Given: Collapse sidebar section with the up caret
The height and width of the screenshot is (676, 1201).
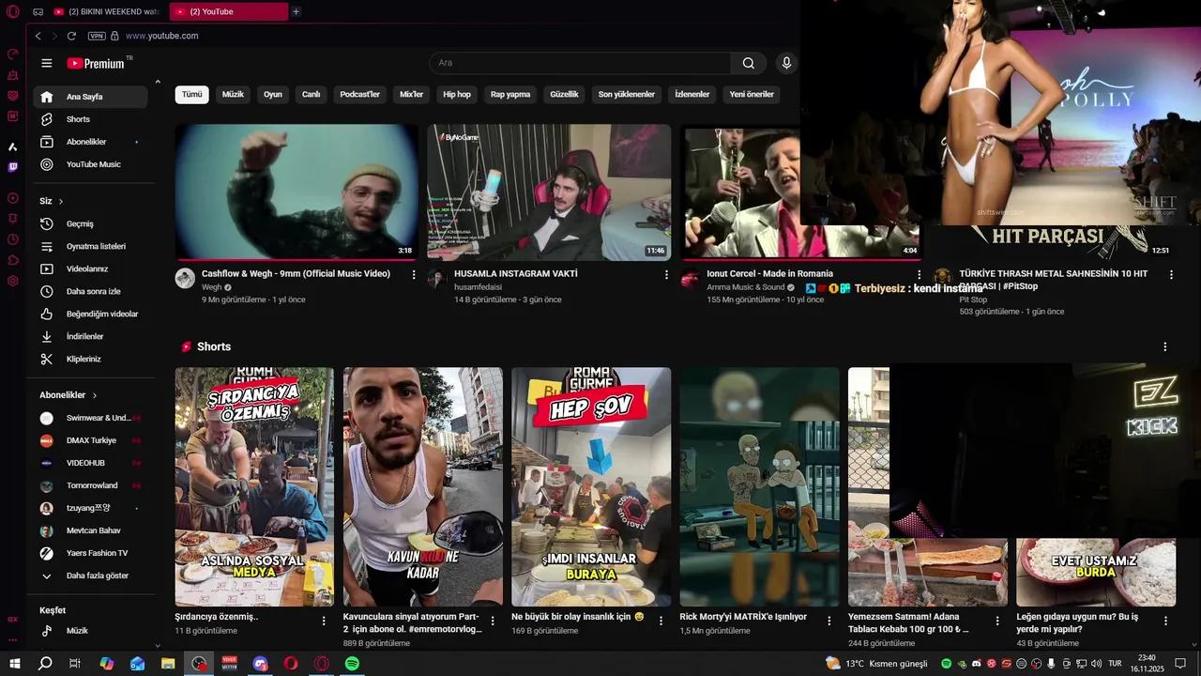Looking at the screenshot, I should pos(158,83).
